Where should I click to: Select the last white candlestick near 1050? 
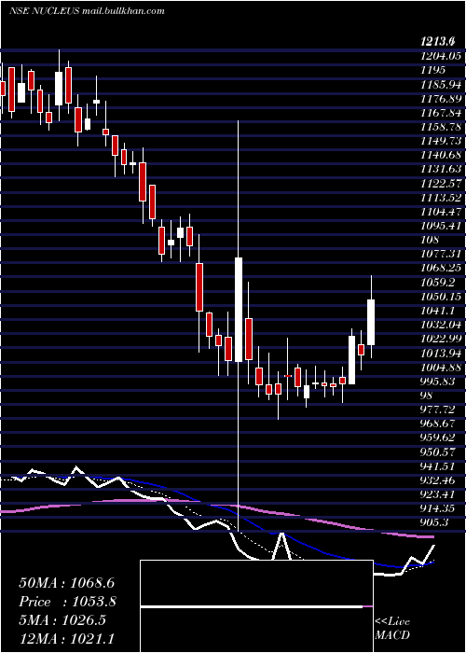[371, 322]
